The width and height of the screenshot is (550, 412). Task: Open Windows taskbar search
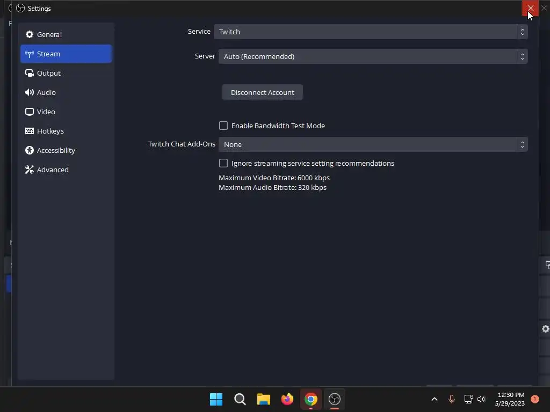[240, 399]
